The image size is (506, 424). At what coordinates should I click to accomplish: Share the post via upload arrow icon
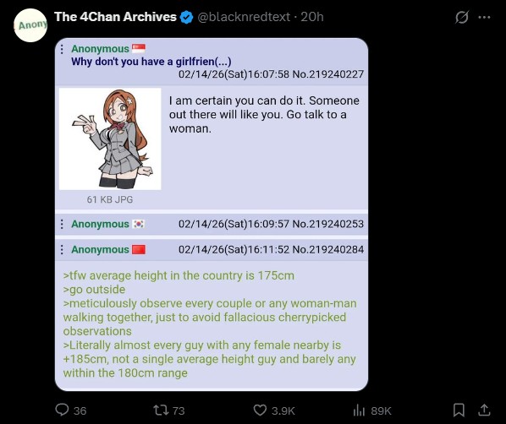pos(484,410)
